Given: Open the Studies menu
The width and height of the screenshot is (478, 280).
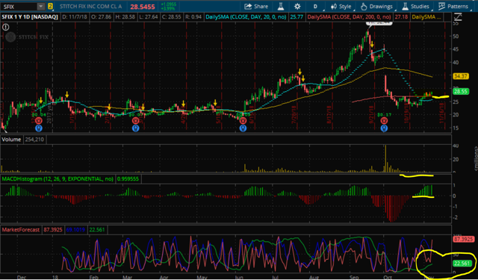Looking at the screenshot, I should pyautogui.click(x=415, y=7).
